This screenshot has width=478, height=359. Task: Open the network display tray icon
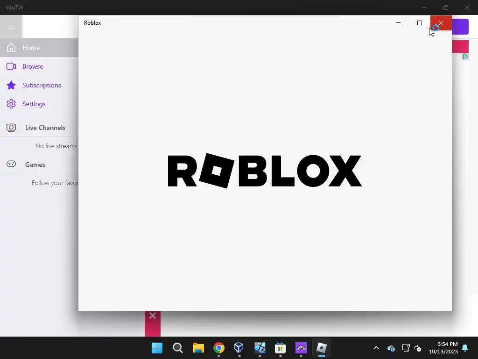coord(406,348)
